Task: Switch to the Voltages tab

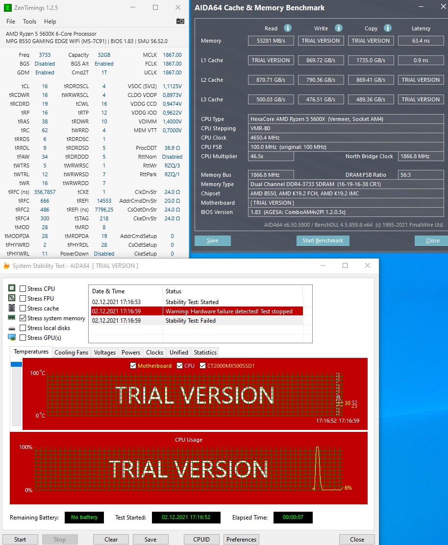Action: pos(105,353)
